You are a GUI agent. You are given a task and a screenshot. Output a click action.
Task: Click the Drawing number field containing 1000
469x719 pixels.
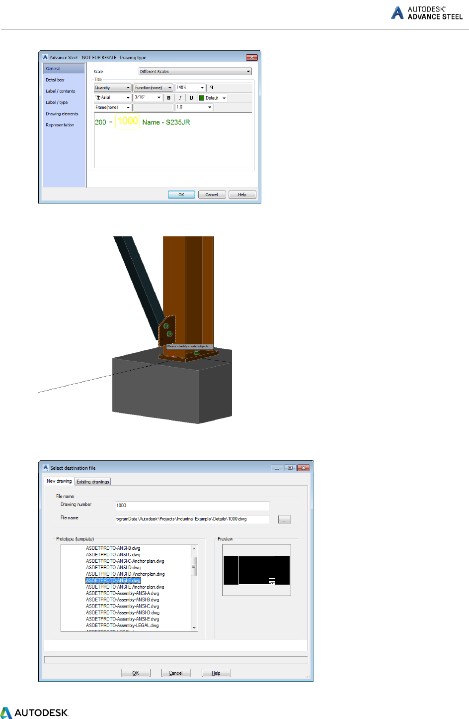(192, 506)
